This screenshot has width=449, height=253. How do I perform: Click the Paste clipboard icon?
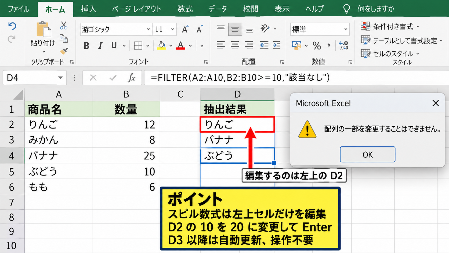(44, 29)
